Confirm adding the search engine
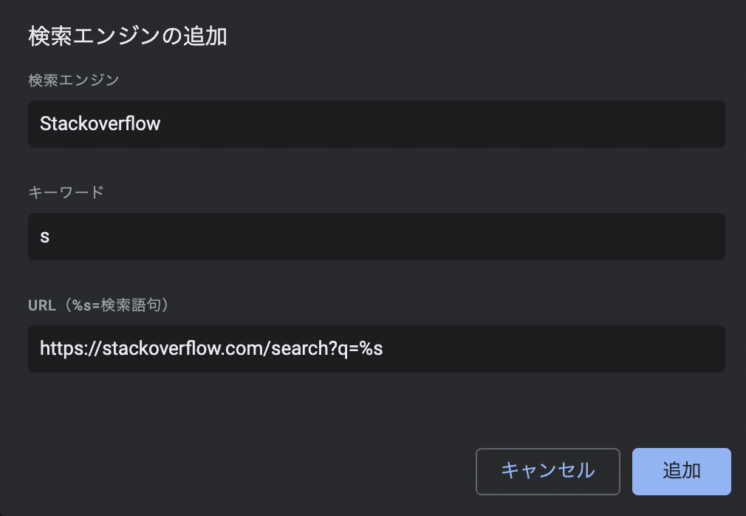 pyautogui.click(x=680, y=471)
